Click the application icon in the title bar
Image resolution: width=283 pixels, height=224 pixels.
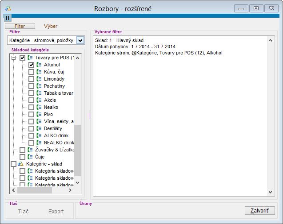(8, 8)
